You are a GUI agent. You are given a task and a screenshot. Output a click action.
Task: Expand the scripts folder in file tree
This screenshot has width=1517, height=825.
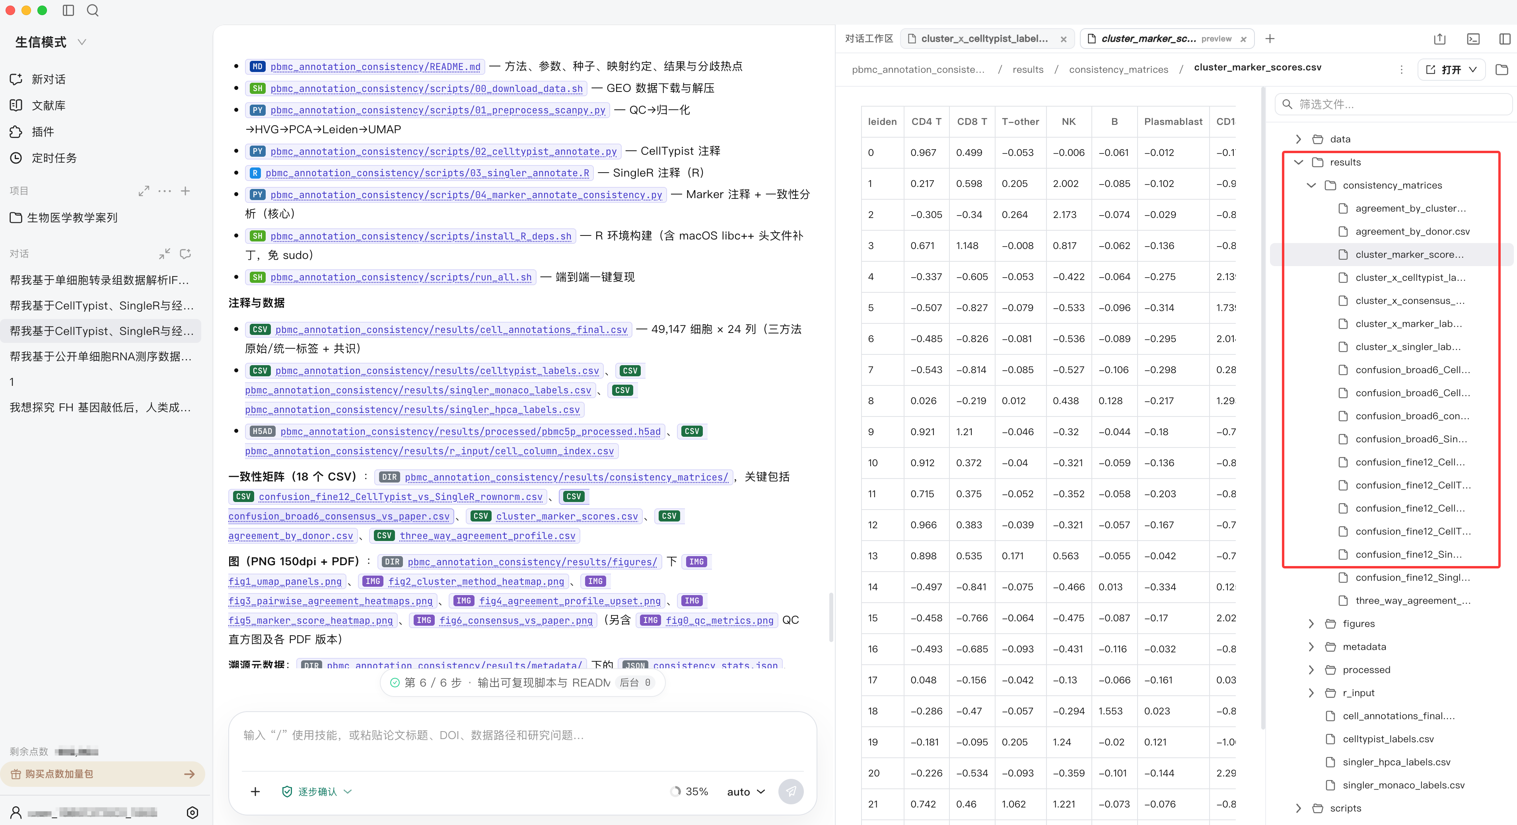point(1298,808)
